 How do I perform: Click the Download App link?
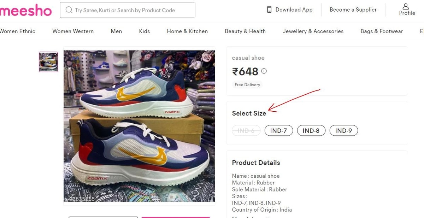pos(294,10)
